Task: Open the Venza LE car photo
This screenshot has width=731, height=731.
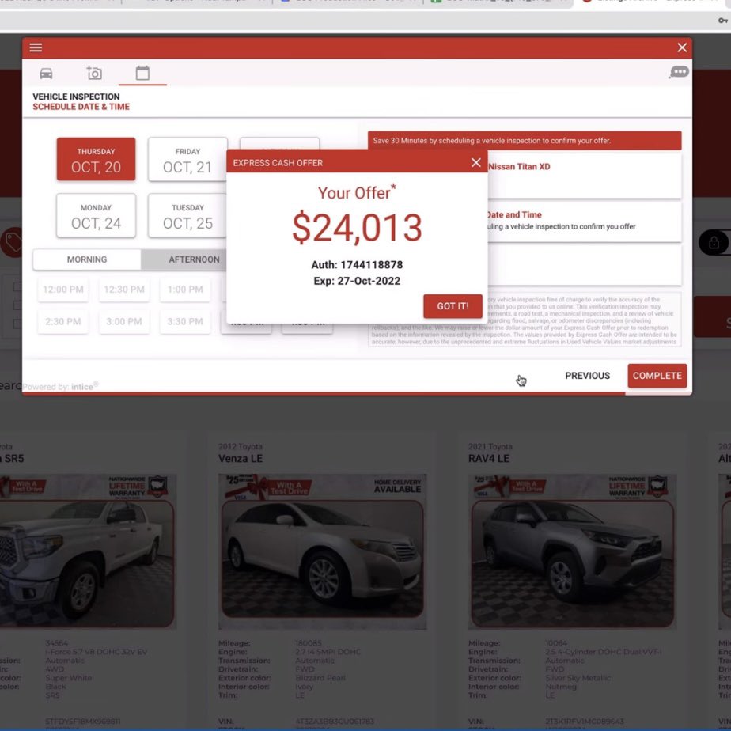Action: [323, 551]
